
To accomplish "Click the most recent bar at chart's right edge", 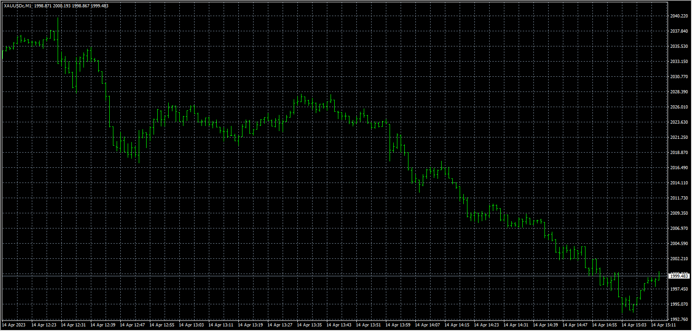I will click(659, 275).
